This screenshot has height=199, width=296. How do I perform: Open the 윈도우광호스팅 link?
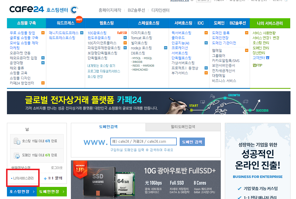(x=99, y=38)
